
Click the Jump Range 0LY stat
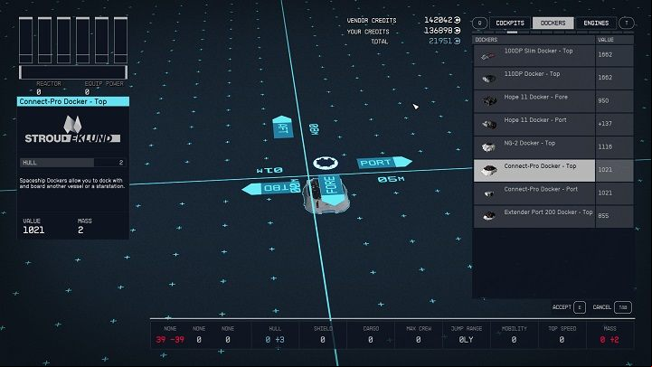tap(466, 340)
